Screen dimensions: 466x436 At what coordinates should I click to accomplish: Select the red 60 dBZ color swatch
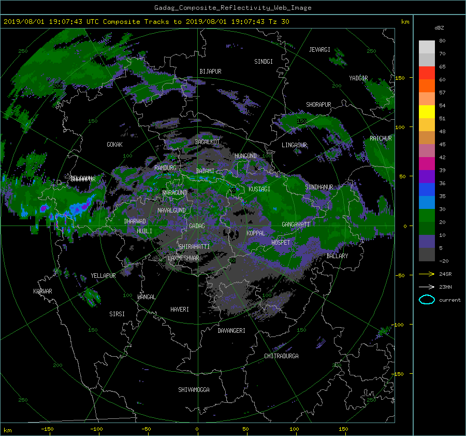pyautogui.click(x=427, y=73)
